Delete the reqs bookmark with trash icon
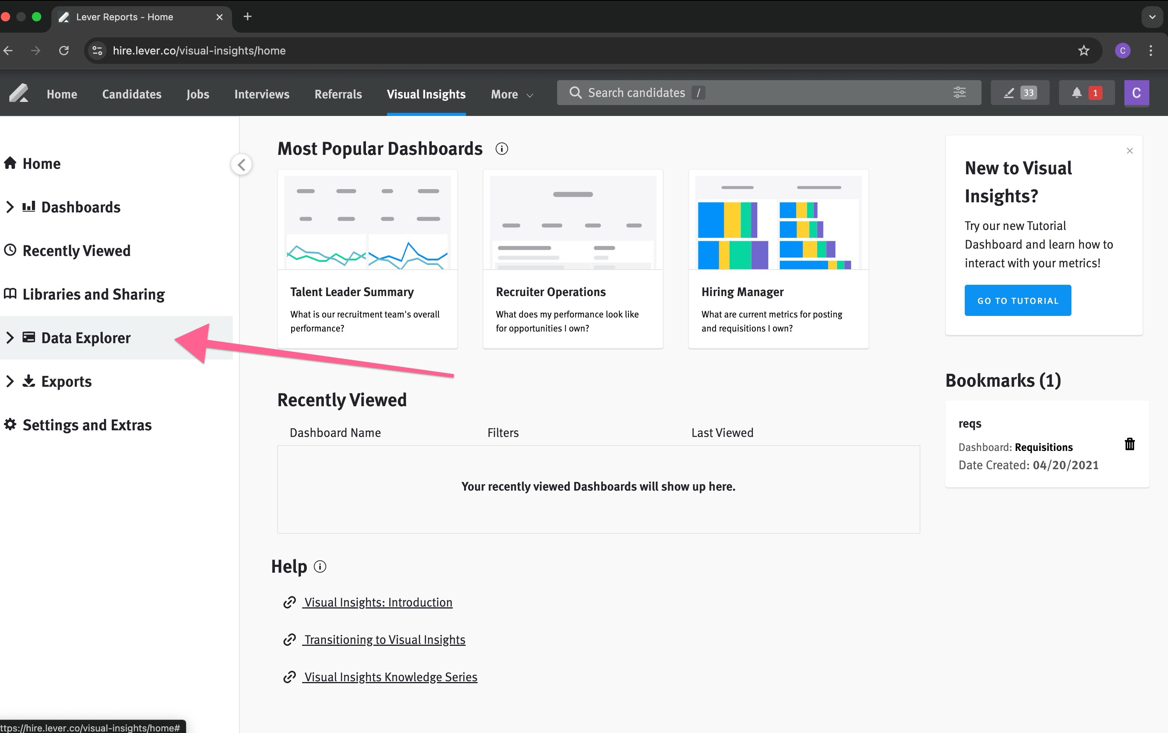The height and width of the screenshot is (733, 1168). click(1130, 444)
